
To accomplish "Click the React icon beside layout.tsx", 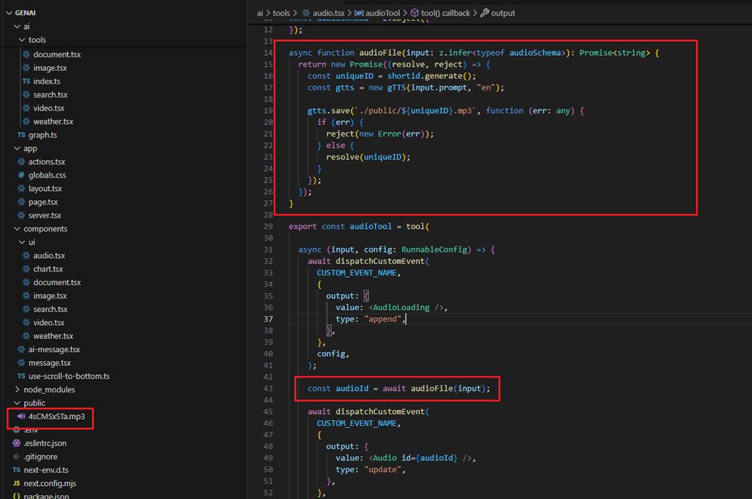I will (x=21, y=188).
